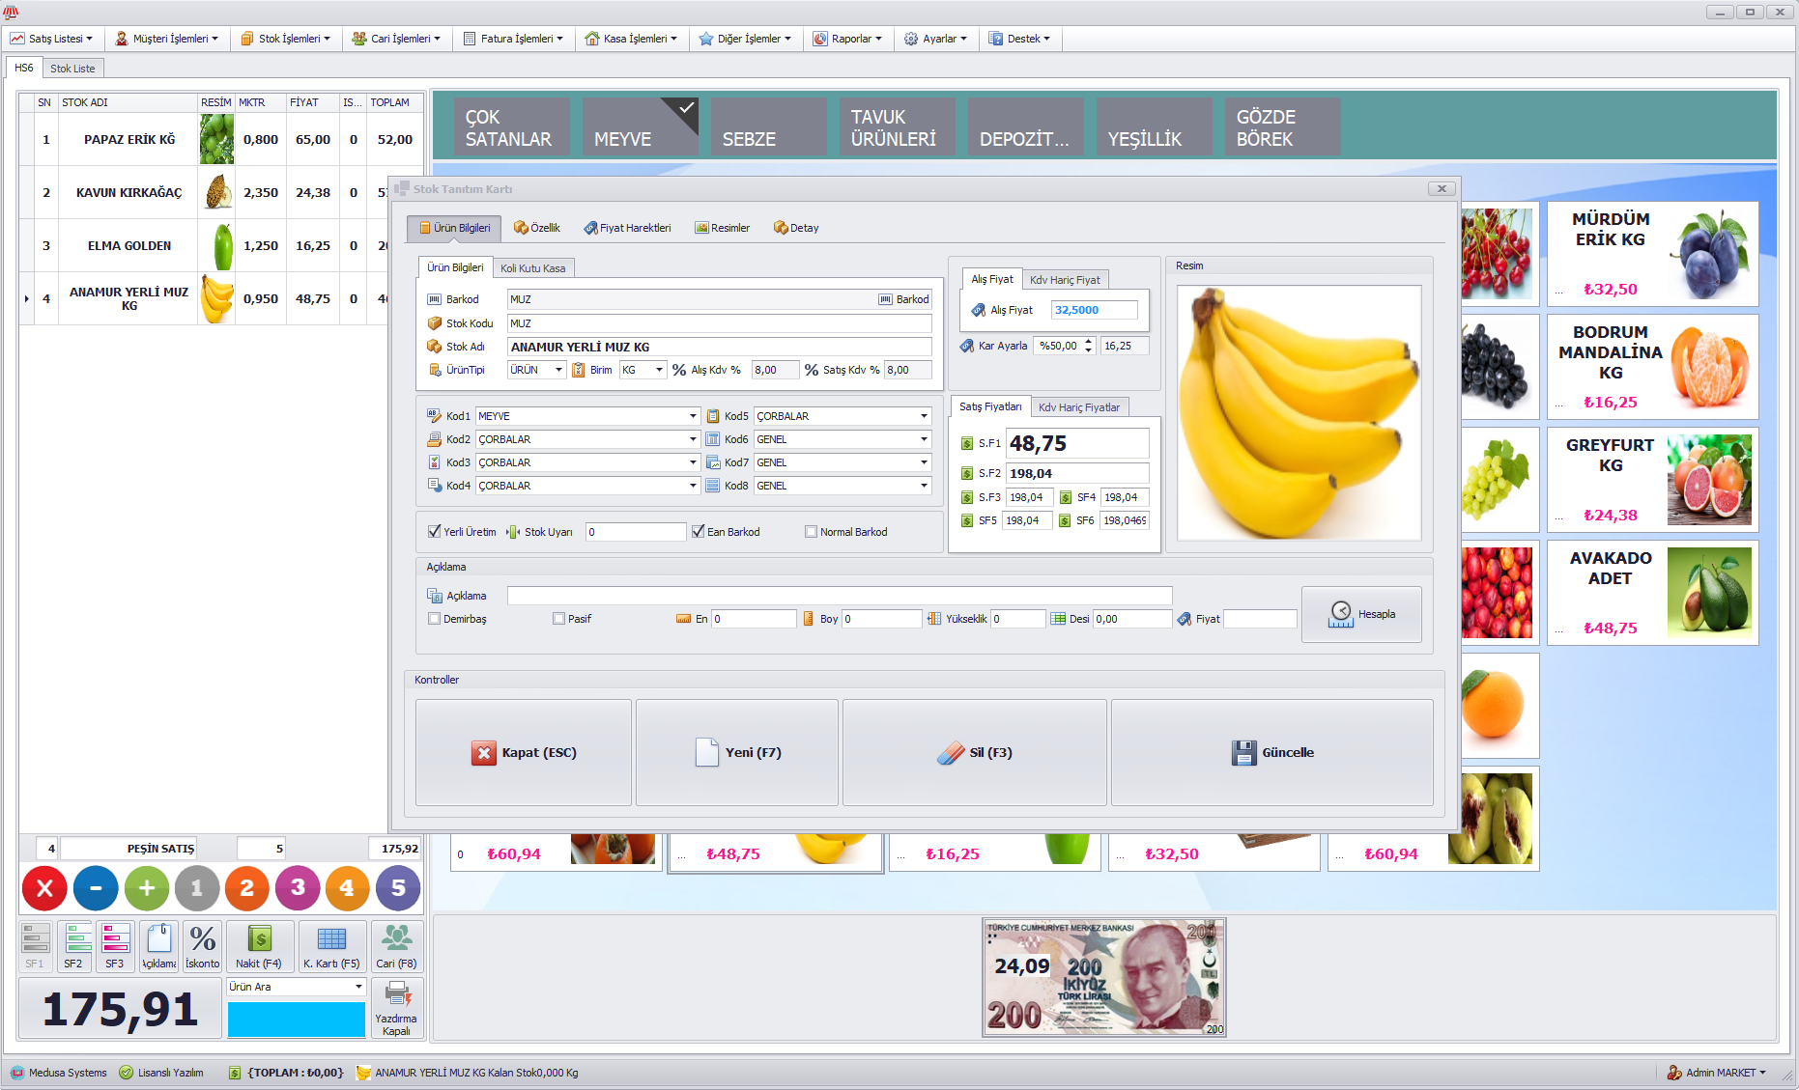Select the orange number 4 circle

(x=347, y=888)
